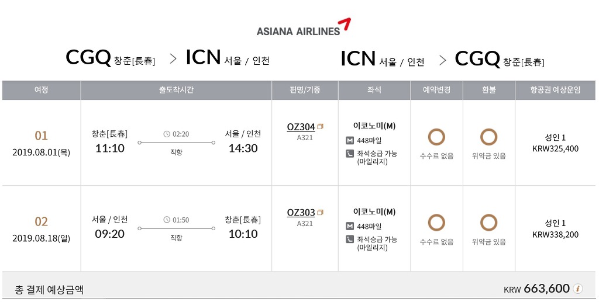Click refund circle for flight 01
This screenshot has width=599, height=302.
(x=488, y=137)
